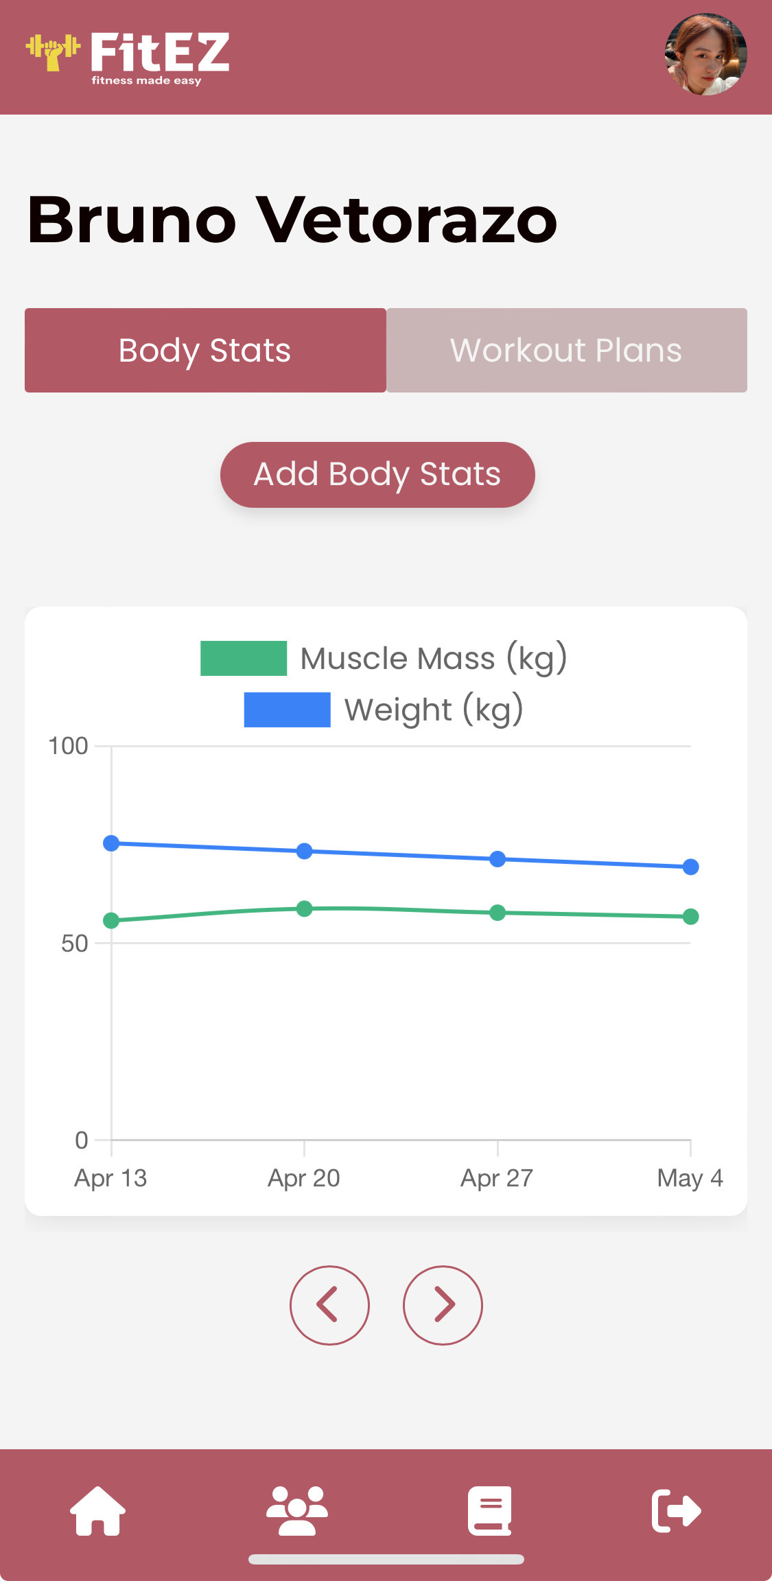This screenshot has width=772, height=1581.
Task: Open the home icon in bottom navigation
Action: pyautogui.click(x=98, y=1510)
